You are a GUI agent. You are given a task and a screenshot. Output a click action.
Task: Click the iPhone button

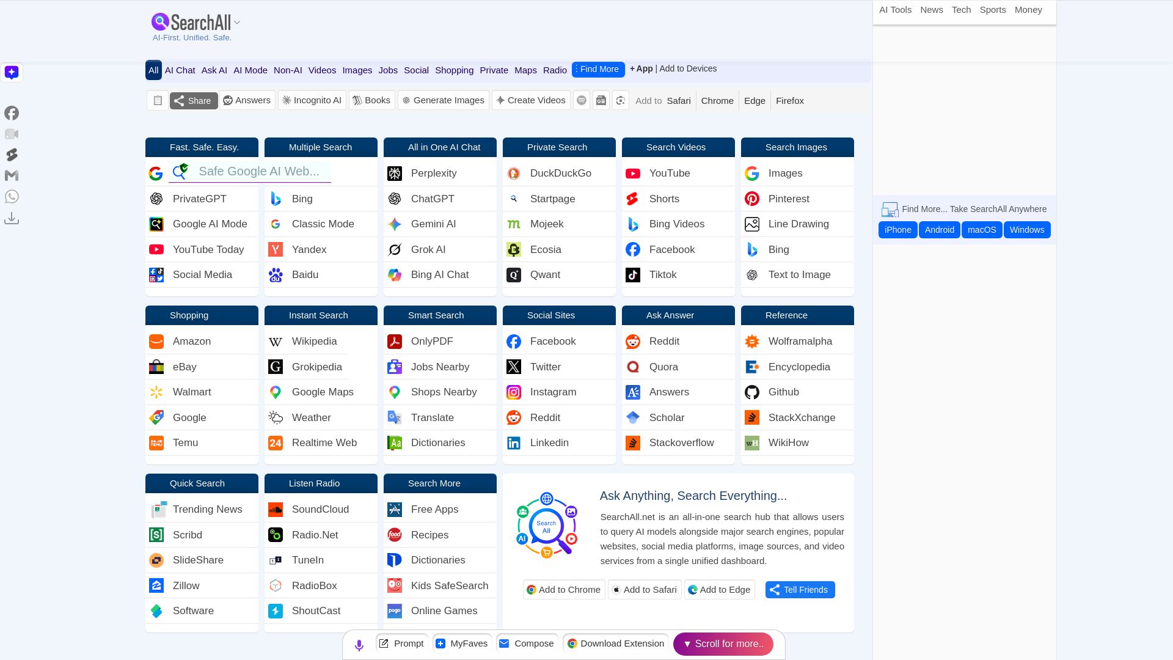898,230
